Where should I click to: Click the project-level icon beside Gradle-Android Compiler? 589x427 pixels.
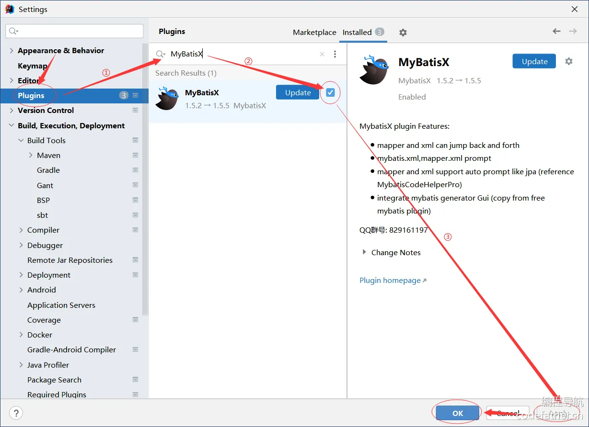click(135, 349)
